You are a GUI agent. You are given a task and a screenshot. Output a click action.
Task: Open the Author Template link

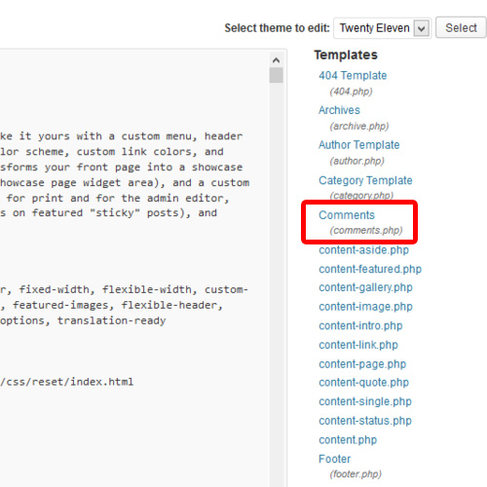(x=358, y=145)
